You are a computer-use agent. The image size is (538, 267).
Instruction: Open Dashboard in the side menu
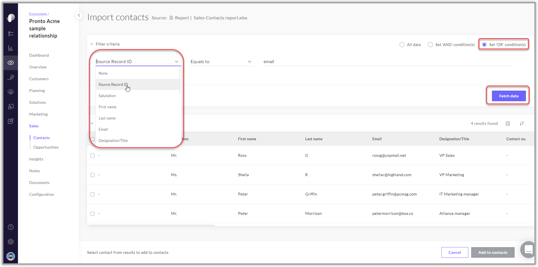coord(39,55)
